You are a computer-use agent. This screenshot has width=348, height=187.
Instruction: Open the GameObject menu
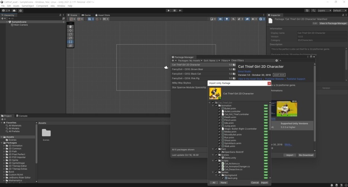(28, 6)
